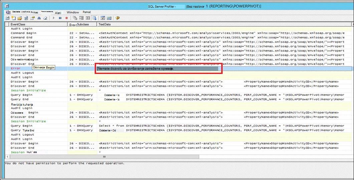354x180 pixels.
Task: Click the Help question mark icon
Action: pyautogui.click(x=117, y=18)
